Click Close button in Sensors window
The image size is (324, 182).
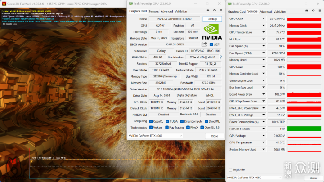(313, 178)
